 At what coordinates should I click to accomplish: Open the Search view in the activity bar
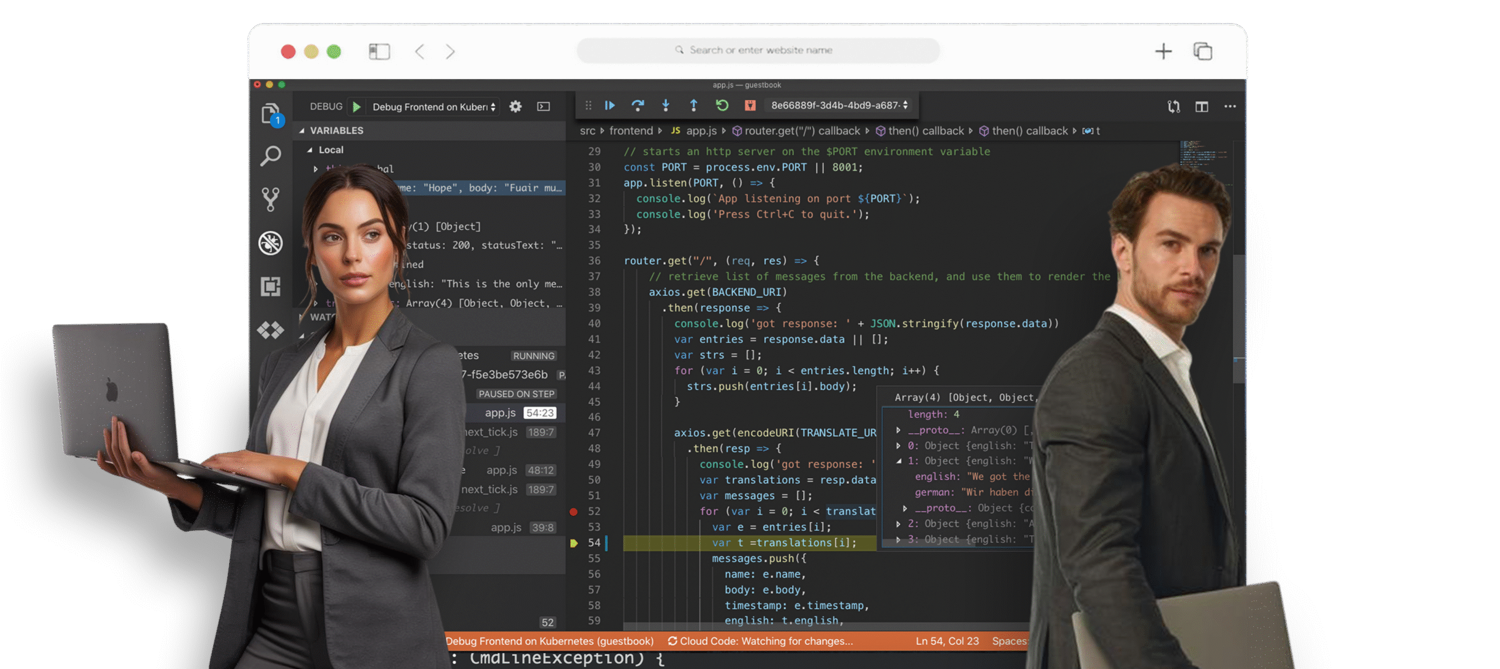[270, 156]
